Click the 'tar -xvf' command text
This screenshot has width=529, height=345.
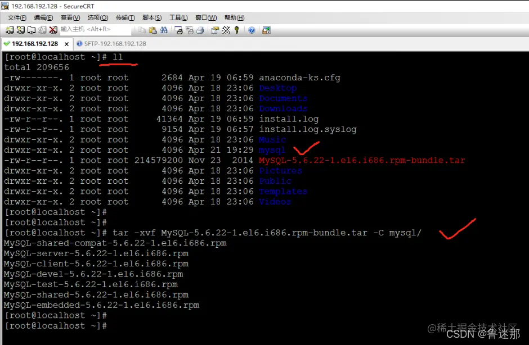(x=134, y=233)
